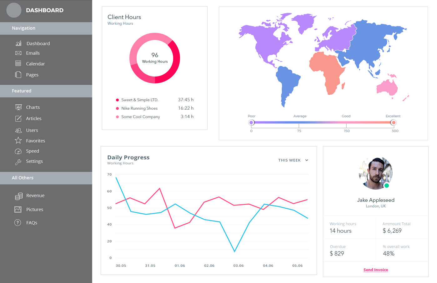Click the Sweet & Simple LTD. legend entry

(139, 100)
